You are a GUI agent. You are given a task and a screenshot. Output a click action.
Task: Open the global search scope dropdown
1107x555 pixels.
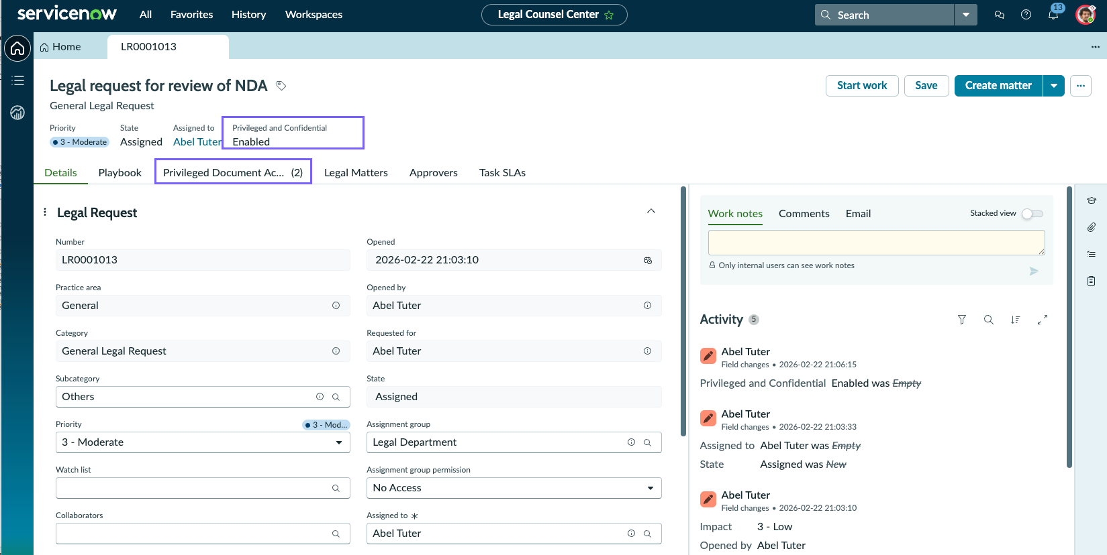click(x=966, y=15)
